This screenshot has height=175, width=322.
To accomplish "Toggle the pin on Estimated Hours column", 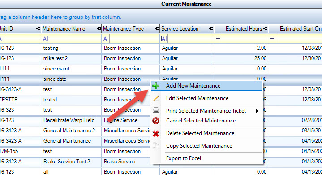I will point(265,29).
